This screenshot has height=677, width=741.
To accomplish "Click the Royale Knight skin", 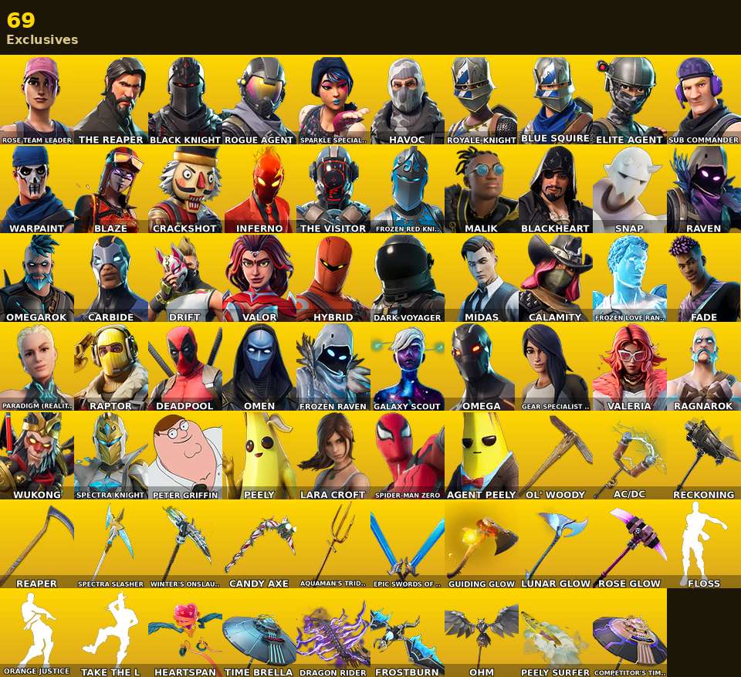I will point(482,100).
